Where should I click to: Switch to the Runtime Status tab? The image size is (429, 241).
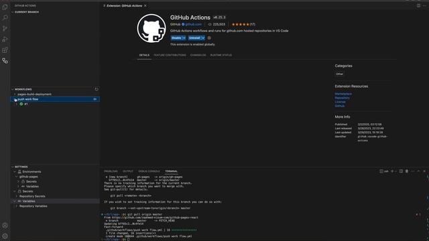(221, 55)
